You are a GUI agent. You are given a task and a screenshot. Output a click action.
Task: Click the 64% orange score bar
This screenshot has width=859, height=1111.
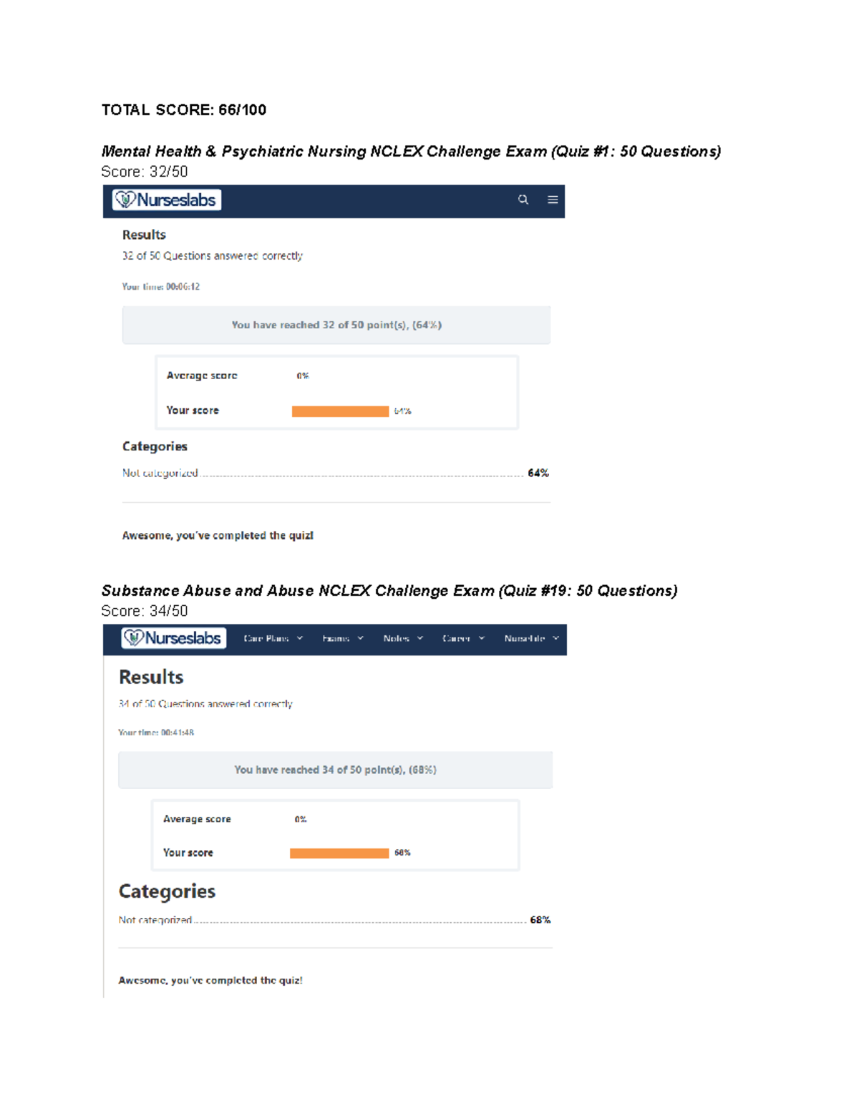[x=340, y=411]
